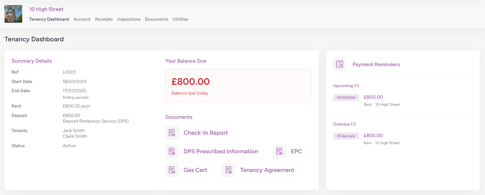This screenshot has width=485, height=195.
Task: Click the property photo thumbnail
Action: click(13, 14)
